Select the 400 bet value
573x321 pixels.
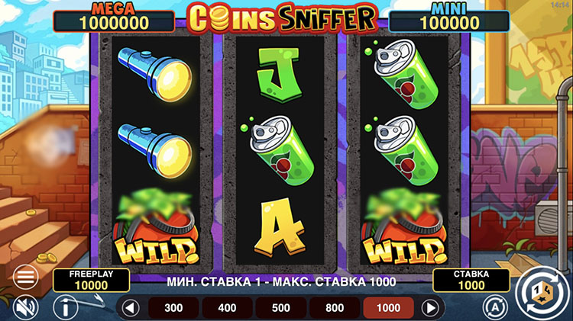[228, 308]
